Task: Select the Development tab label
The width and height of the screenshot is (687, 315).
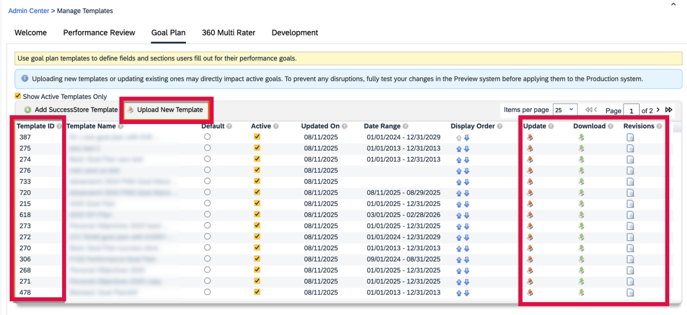Action: tap(294, 32)
